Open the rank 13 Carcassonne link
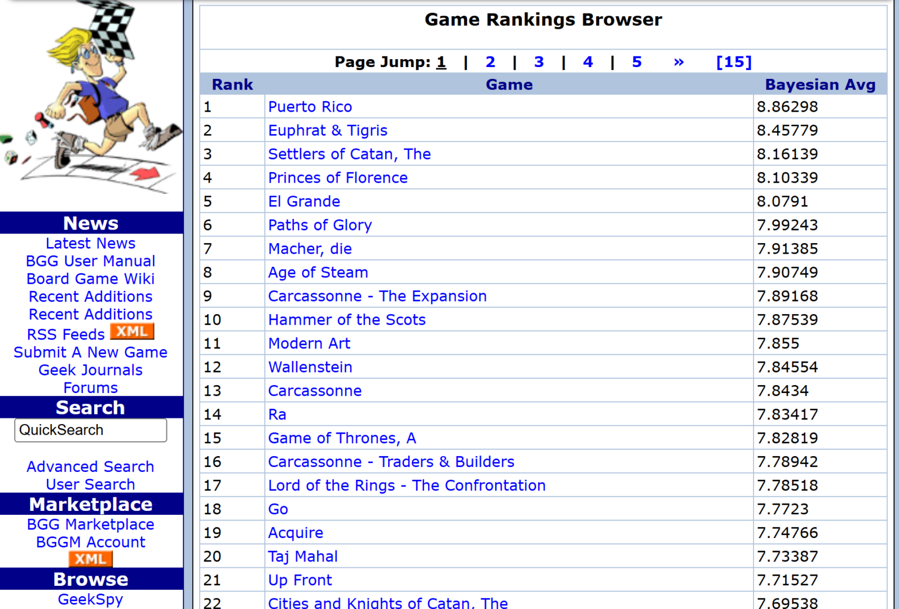This screenshot has width=899, height=609. coord(315,391)
